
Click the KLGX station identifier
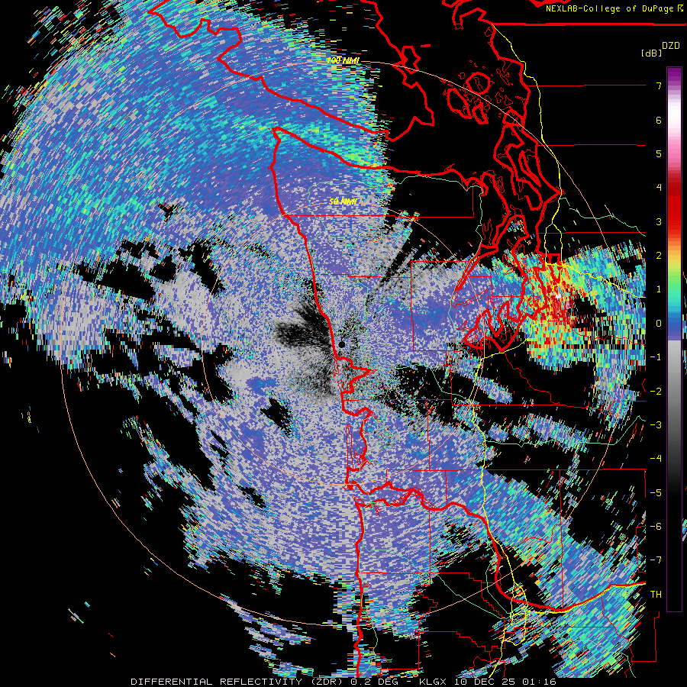433,682
